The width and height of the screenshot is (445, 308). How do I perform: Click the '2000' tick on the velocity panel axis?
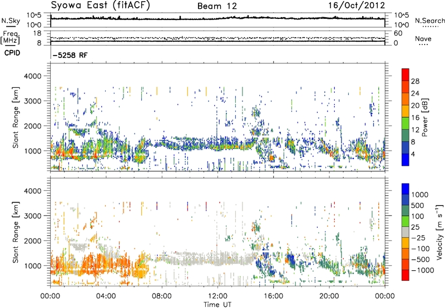[34, 241]
